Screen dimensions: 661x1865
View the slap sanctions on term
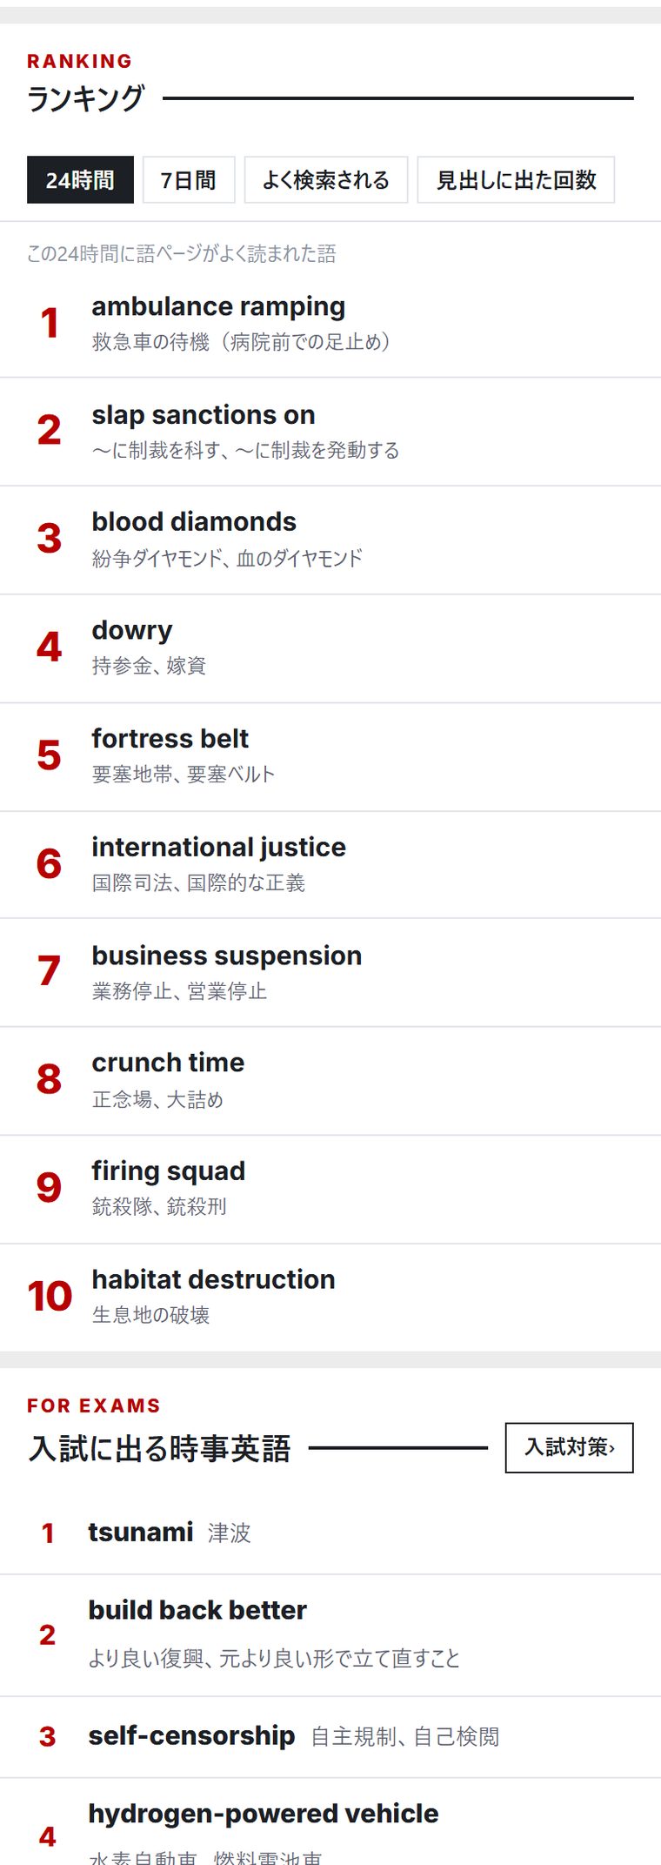click(x=330, y=433)
